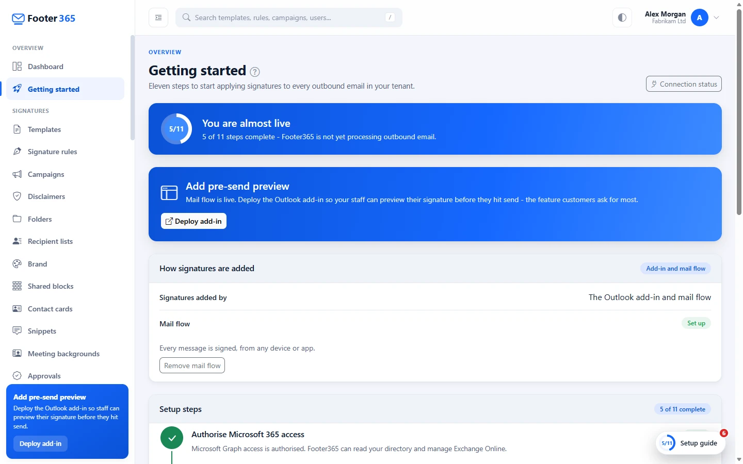This screenshot has width=743, height=464.
Task: Open Shared blocks in the sidebar
Action: click(65, 286)
